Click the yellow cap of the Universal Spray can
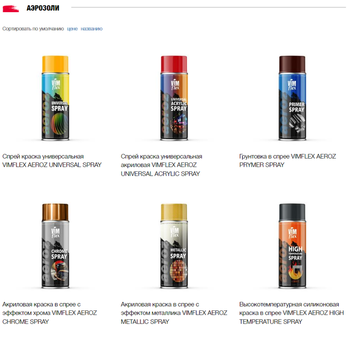 [55, 64]
